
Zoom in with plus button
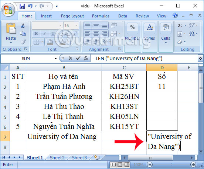193,165
